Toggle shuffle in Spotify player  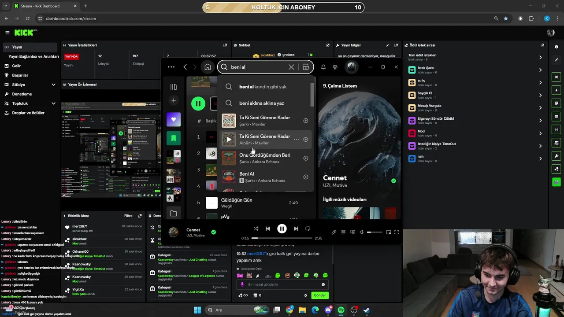tap(256, 229)
